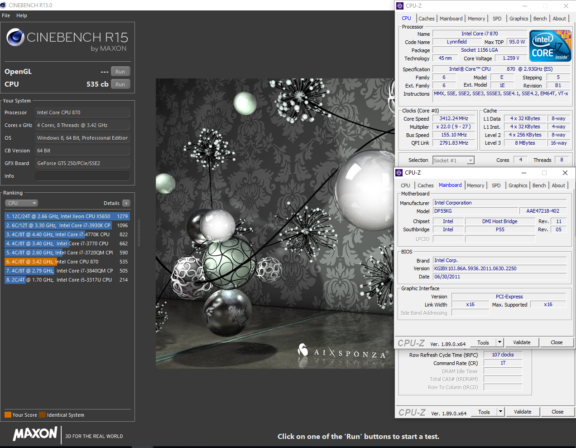Switch to Caches tab in top CPU-Z window
Image resolution: width=576 pixels, height=448 pixels.
(426, 19)
